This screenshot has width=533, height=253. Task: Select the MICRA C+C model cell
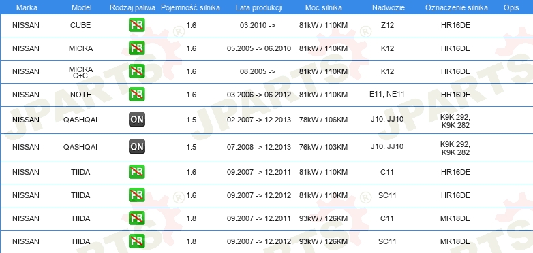pos(80,72)
